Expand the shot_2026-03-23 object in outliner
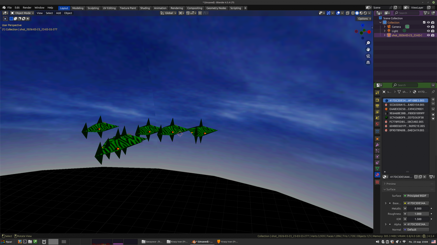This screenshot has width=437, height=245. click(385, 35)
